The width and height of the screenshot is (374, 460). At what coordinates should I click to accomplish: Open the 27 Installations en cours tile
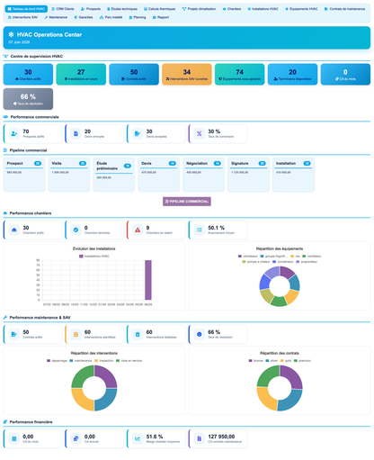[x=81, y=74]
